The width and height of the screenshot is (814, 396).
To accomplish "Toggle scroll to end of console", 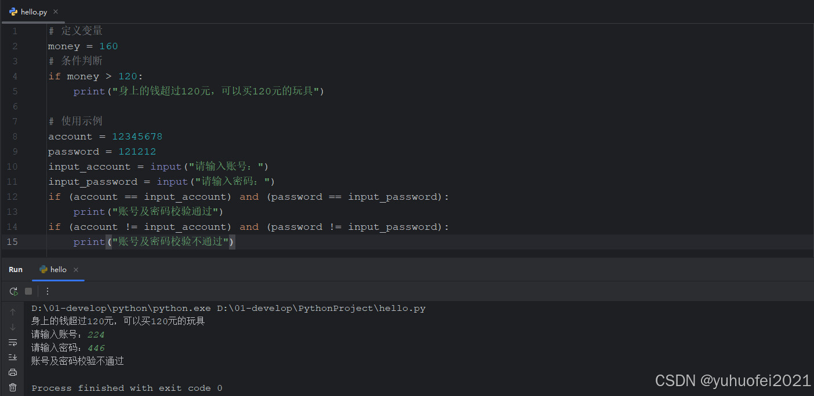I will [x=13, y=357].
